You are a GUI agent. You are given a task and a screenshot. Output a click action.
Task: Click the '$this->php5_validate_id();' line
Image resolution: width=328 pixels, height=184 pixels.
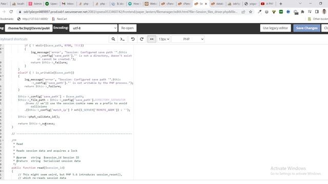(x=39, y=117)
